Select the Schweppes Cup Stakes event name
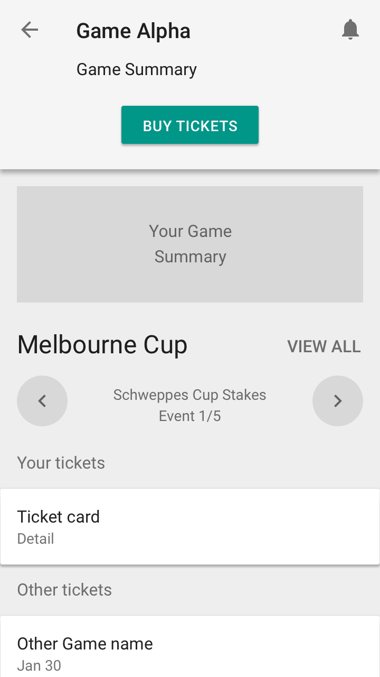Image resolution: width=380 pixels, height=677 pixels. coord(190,395)
